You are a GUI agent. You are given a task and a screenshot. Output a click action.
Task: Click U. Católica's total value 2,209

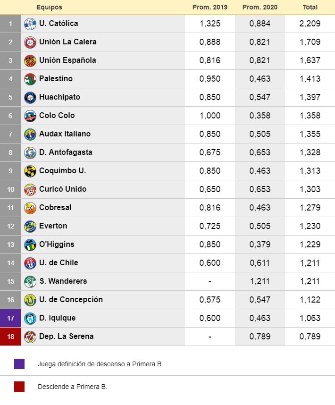(x=310, y=24)
